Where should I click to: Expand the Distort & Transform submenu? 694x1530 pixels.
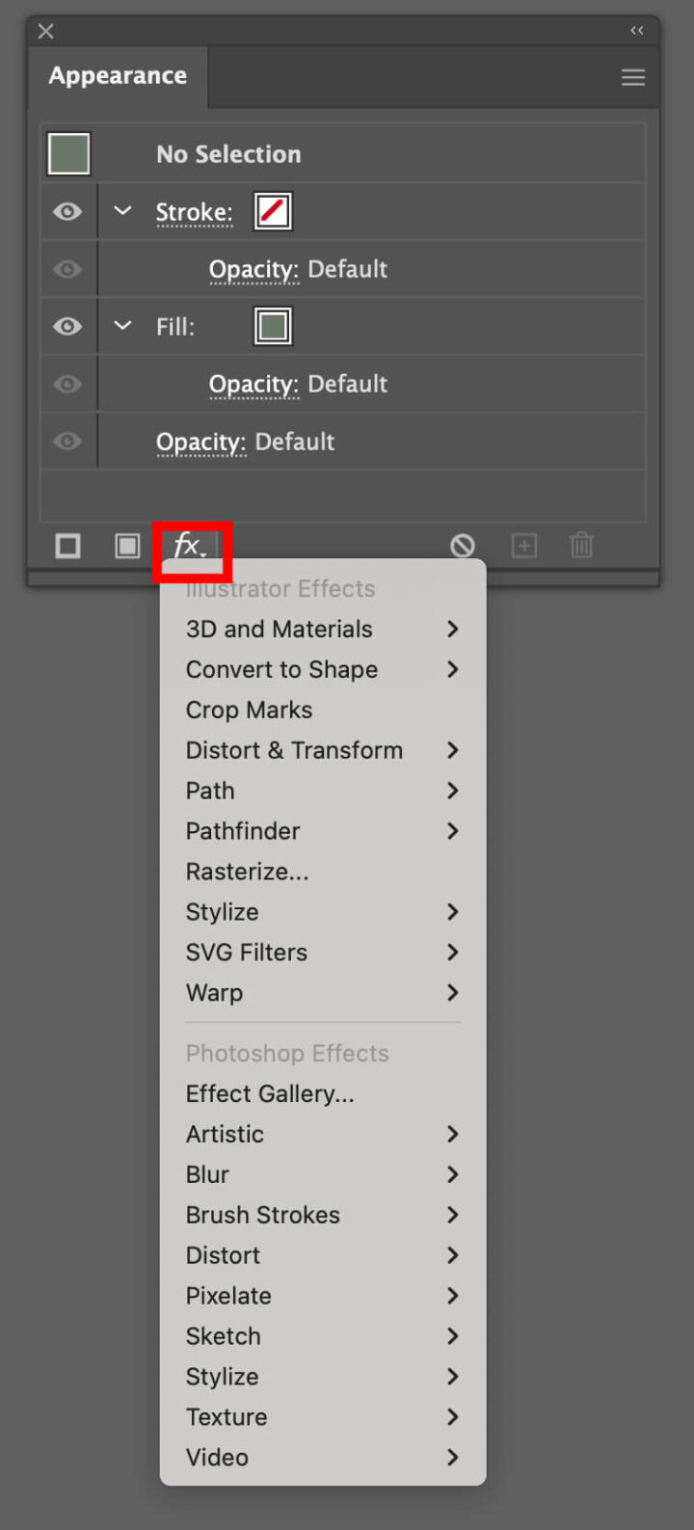pyautogui.click(x=294, y=750)
